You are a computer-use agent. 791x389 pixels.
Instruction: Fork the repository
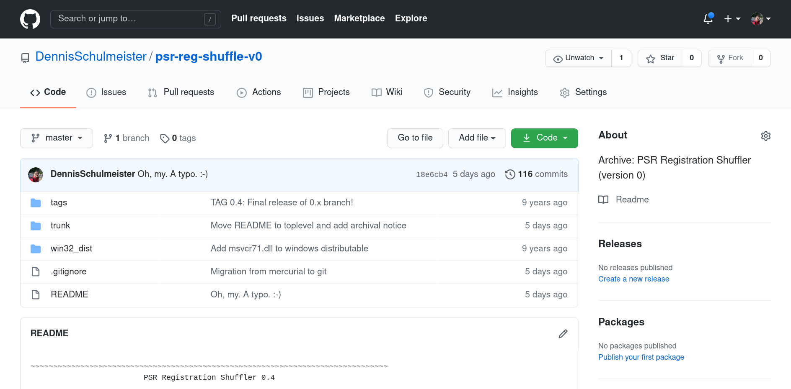pyautogui.click(x=729, y=58)
